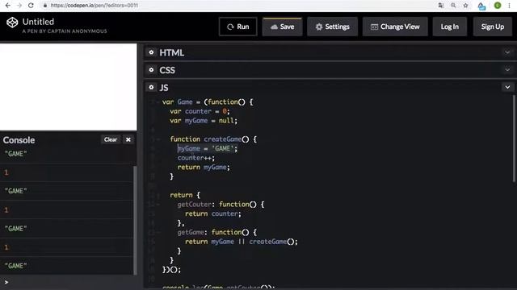The image size is (517, 290).
Task: Click the JS panel title
Action: click(164, 88)
